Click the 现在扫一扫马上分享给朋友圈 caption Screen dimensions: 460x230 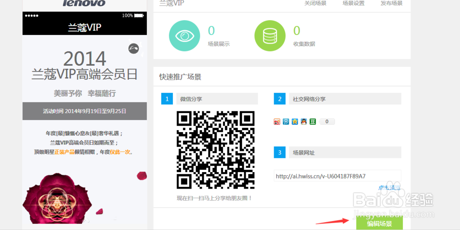click(214, 198)
